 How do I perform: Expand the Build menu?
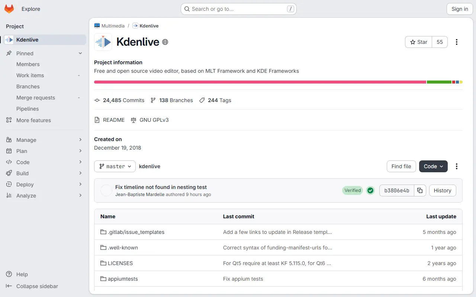point(45,173)
